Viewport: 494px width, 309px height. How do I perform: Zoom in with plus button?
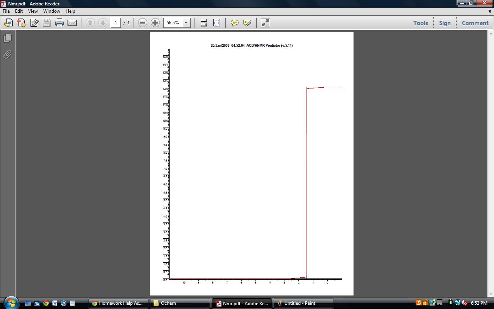pos(155,23)
